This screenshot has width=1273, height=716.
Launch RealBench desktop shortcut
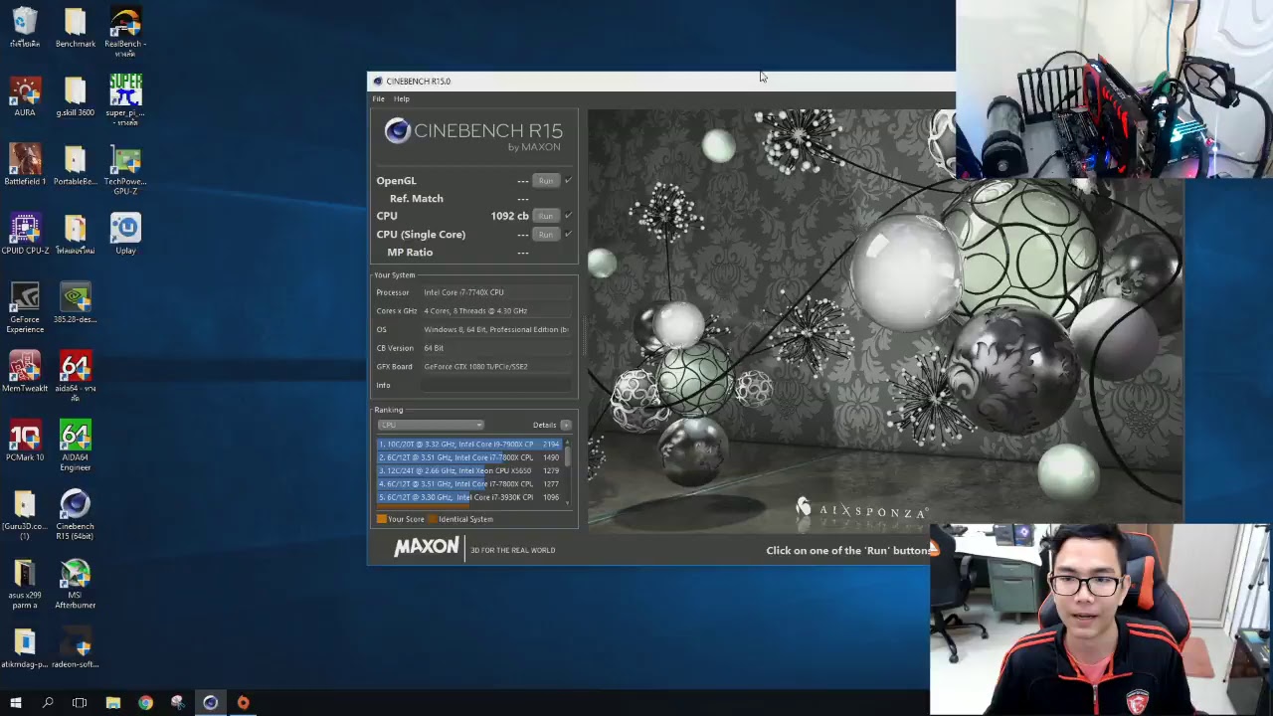125,32
